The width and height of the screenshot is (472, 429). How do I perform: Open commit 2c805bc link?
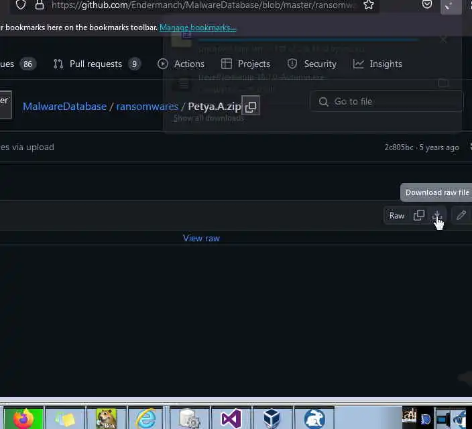[399, 147]
